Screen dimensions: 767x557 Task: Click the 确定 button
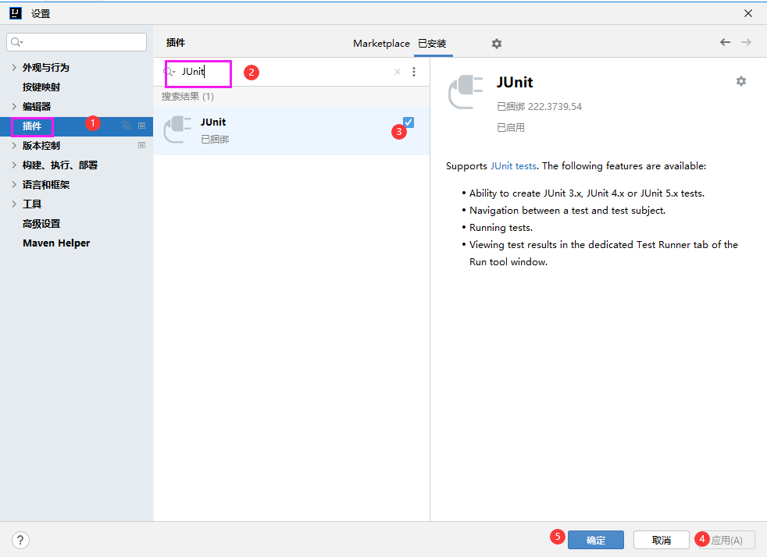595,540
